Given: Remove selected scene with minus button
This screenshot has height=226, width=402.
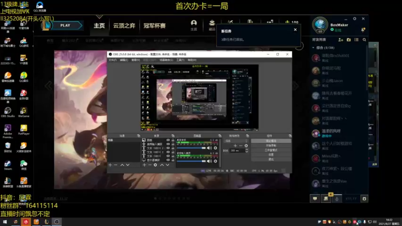Looking at the screenshot, I should [x=116, y=165].
